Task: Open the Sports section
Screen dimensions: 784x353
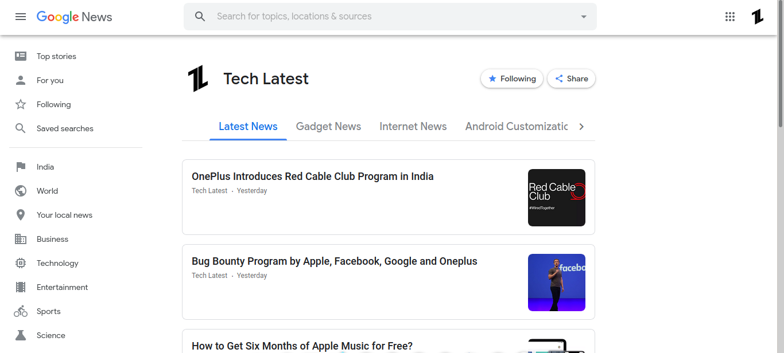Action: pyautogui.click(x=48, y=311)
